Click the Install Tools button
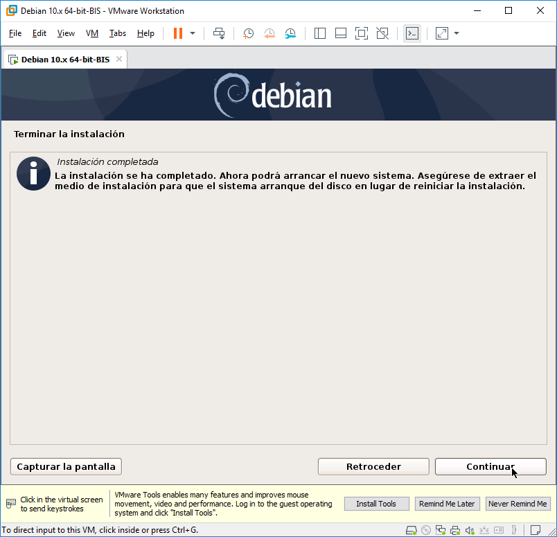Viewport: 557px width, 537px height. pos(376,504)
